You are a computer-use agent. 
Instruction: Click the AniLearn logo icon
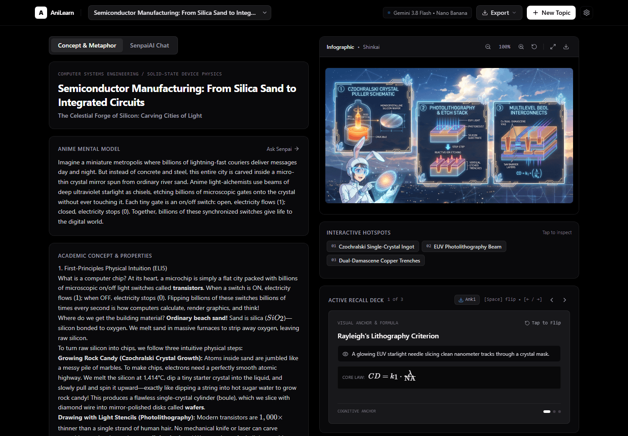click(x=41, y=13)
